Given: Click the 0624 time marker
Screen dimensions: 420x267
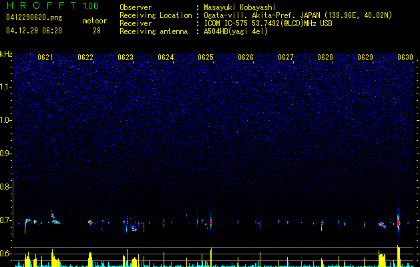Looking at the screenshot, I should (x=166, y=57).
